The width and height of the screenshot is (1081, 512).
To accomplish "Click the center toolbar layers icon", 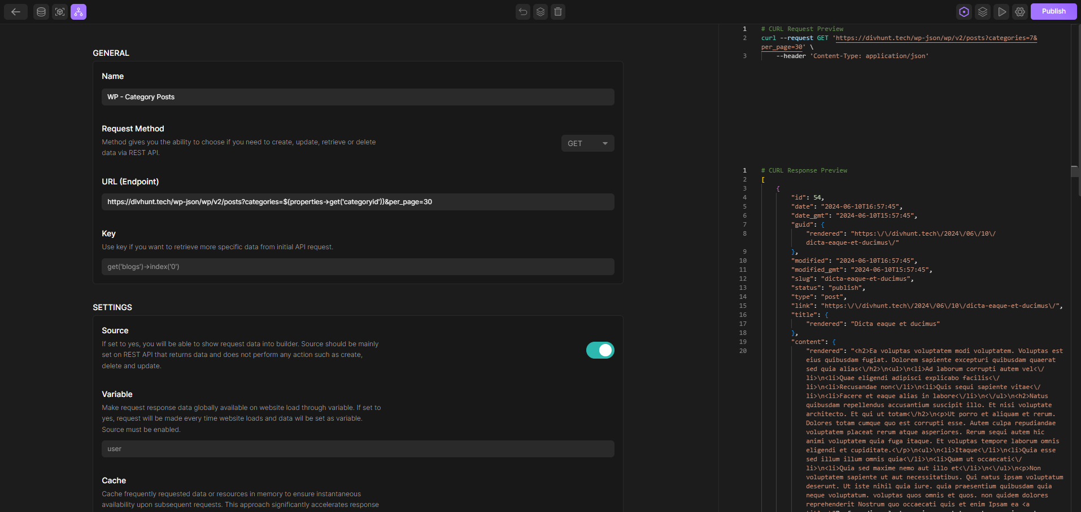I will click(540, 12).
